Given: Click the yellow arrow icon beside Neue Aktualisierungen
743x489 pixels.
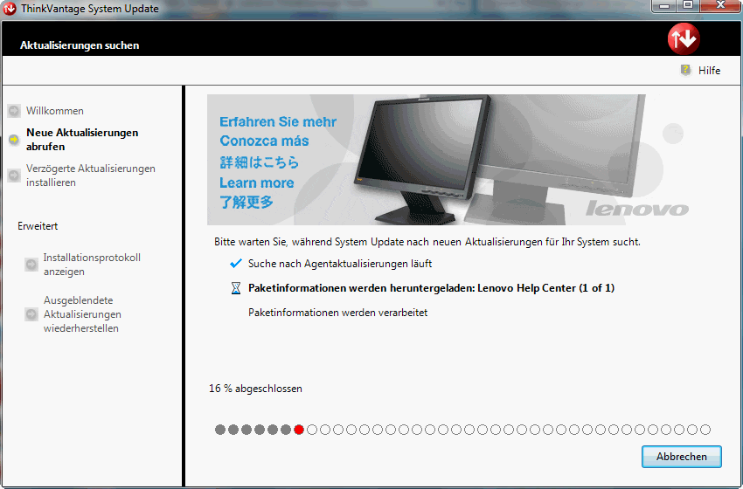Looking at the screenshot, I should 14,139.
